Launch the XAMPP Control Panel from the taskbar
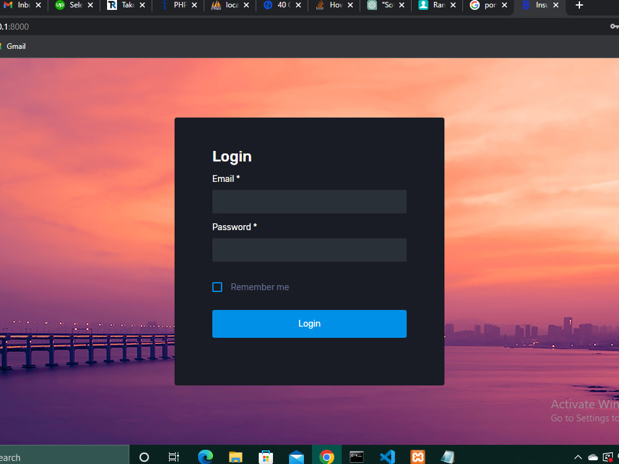 [418, 457]
